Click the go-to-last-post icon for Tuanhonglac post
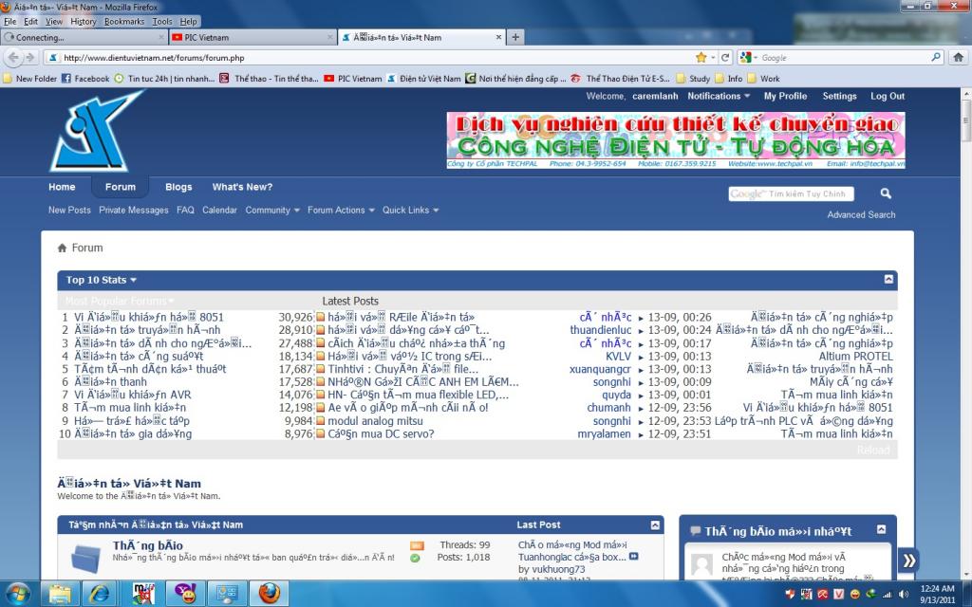The image size is (972, 607). [x=633, y=556]
